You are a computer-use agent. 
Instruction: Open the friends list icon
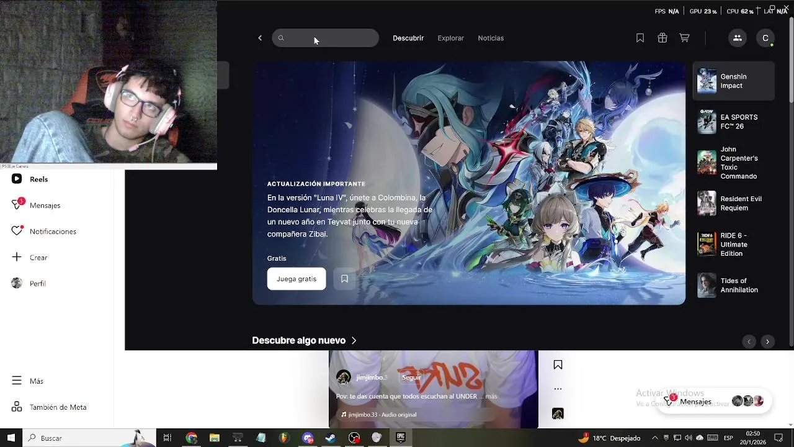pyautogui.click(x=737, y=38)
